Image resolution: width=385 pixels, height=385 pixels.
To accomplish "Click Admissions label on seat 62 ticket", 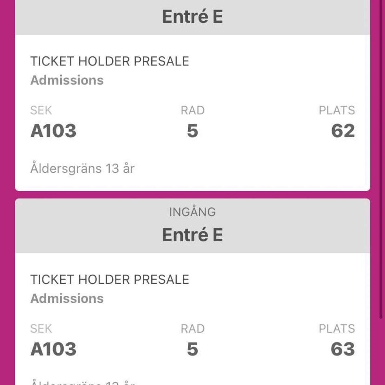I will [x=67, y=80].
